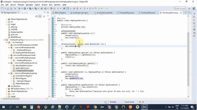Click the New Java Package icon
This screenshot has height=110, width=197.
click(x=42, y=9)
